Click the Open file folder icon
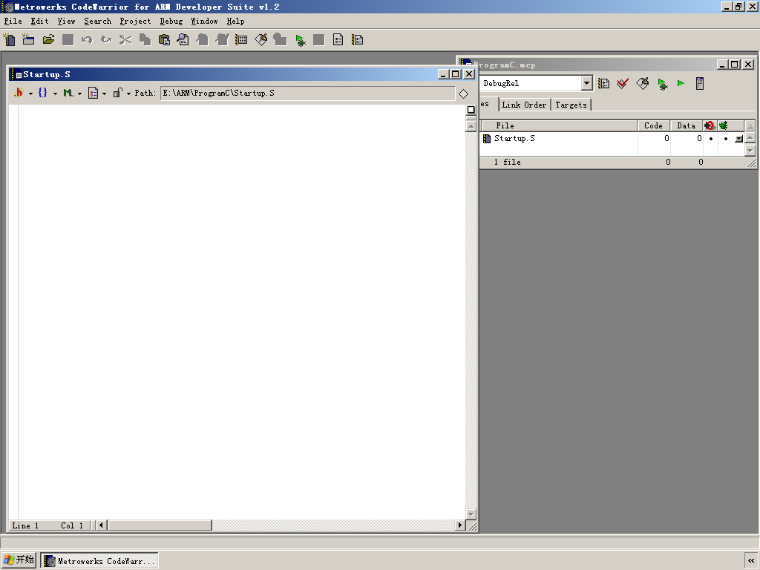Image resolution: width=760 pixels, height=570 pixels. (x=48, y=40)
